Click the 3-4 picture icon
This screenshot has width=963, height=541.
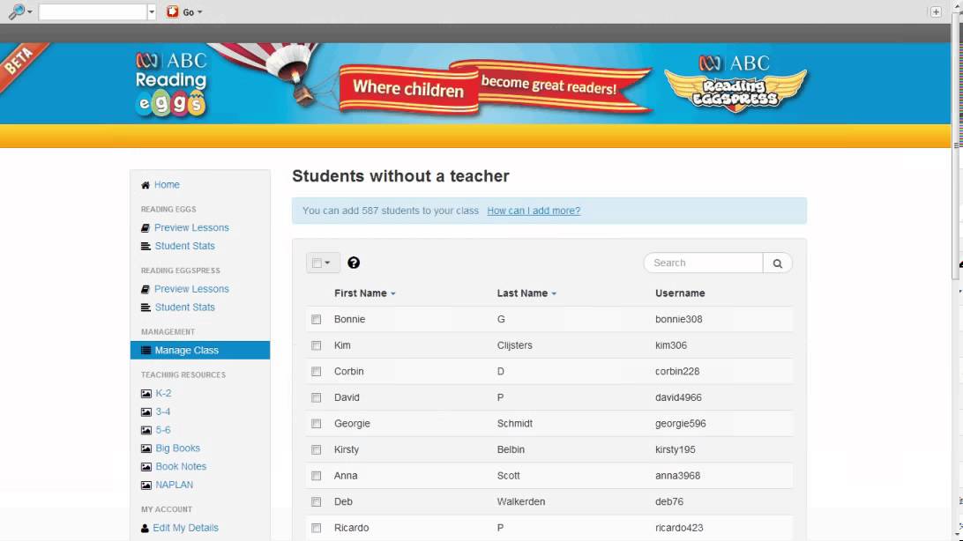(x=146, y=411)
